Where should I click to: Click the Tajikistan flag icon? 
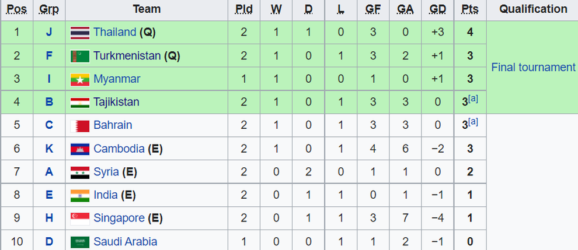[80, 103]
